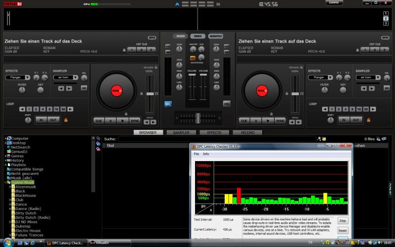The image size is (395, 247).
Task: Click right deck BPM button
Action: [386, 38]
